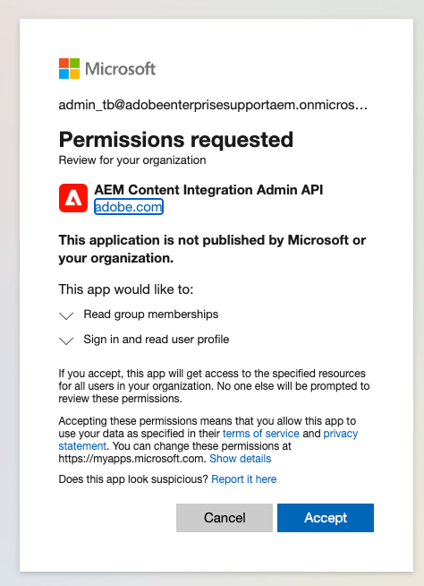Click the Microsoft wordmark text
424x586 pixels.
coord(120,69)
